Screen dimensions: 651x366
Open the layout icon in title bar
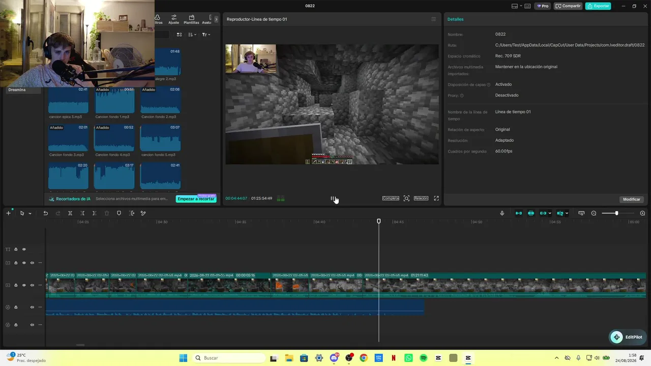(x=515, y=6)
